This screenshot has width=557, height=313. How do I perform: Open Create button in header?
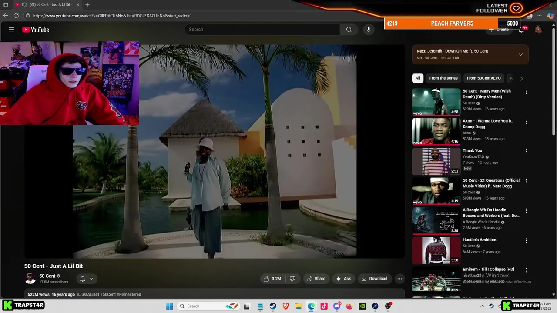pos(499,30)
